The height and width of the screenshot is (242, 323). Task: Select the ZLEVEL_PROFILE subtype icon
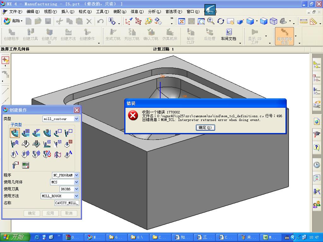(58, 133)
